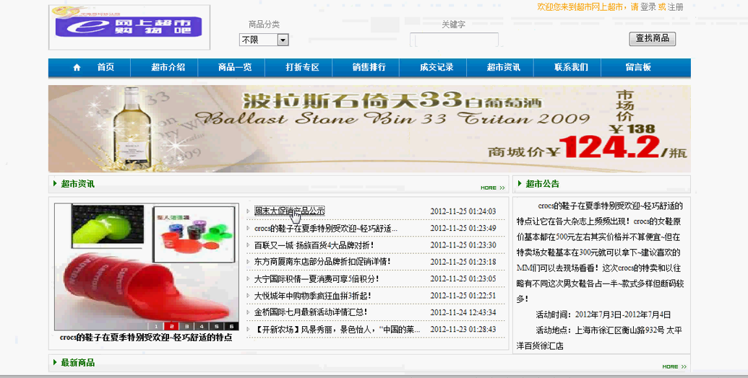748x378 pixels.
Task: Open news crocs的鞋子在夏季特别受欢迎
Action: [x=326, y=229]
